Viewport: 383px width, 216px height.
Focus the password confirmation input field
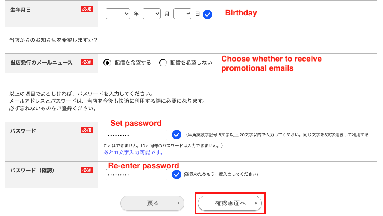tap(136, 175)
